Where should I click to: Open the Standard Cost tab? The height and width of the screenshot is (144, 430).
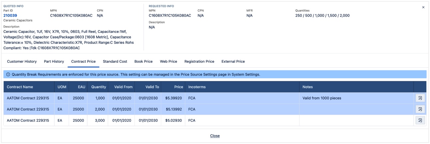(115, 61)
